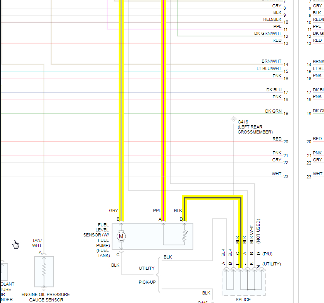Screen dimensions: 324x303
Task: Click the full DK GRN label at pin 19
Action: pos(273,111)
